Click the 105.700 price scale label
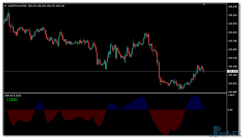242x138 pixels. pos(232,41)
